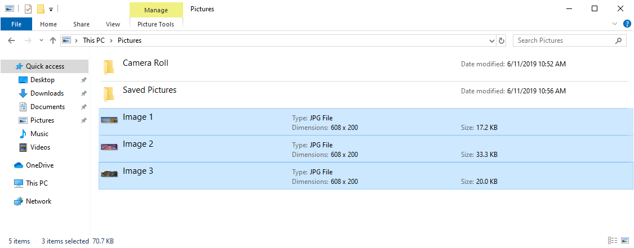The image size is (634, 248).
Task: Open recent locations dropdown arrow
Action: [x=41, y=40]
